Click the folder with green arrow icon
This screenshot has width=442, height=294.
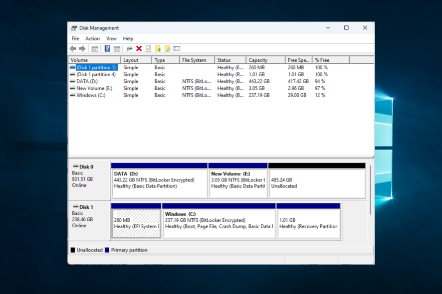point(158,48)
